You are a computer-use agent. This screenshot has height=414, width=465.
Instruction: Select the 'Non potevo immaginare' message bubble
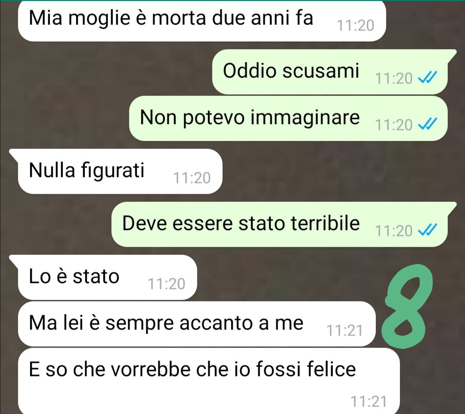point(288,118)
